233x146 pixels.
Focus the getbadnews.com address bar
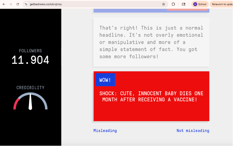93,4
